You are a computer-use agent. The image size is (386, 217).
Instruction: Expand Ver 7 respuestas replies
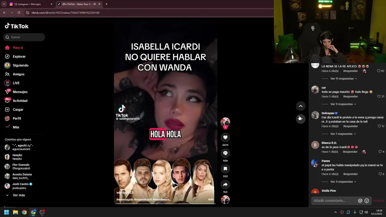pos(343,134)
